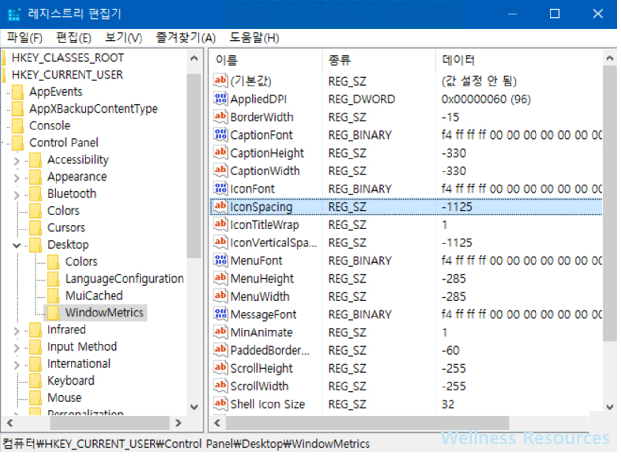Click the folder icon of AppEvents key
Image resolution: width=621 pixels, height=459 pixels.
(x=17, y=92)
